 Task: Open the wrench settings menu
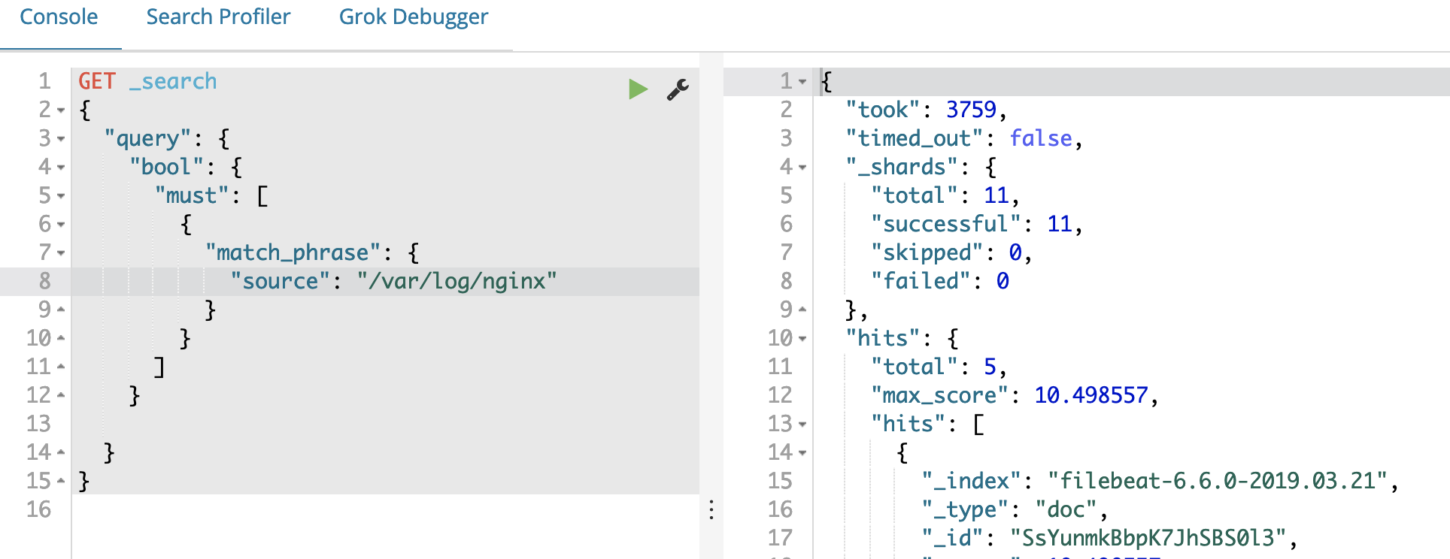678,89
